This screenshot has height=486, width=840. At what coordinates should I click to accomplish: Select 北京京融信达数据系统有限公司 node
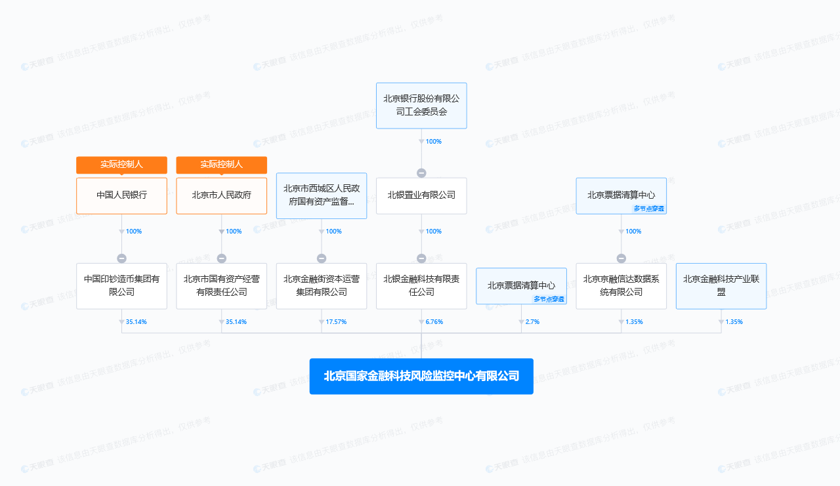coord(621,286)
